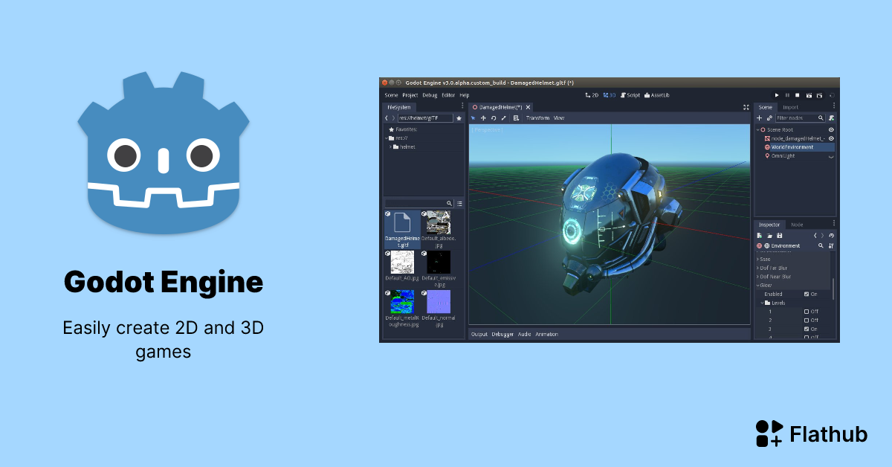Add a new node in the Scene dock
Screen dimensions: 892x467
(x=760, y=118)
